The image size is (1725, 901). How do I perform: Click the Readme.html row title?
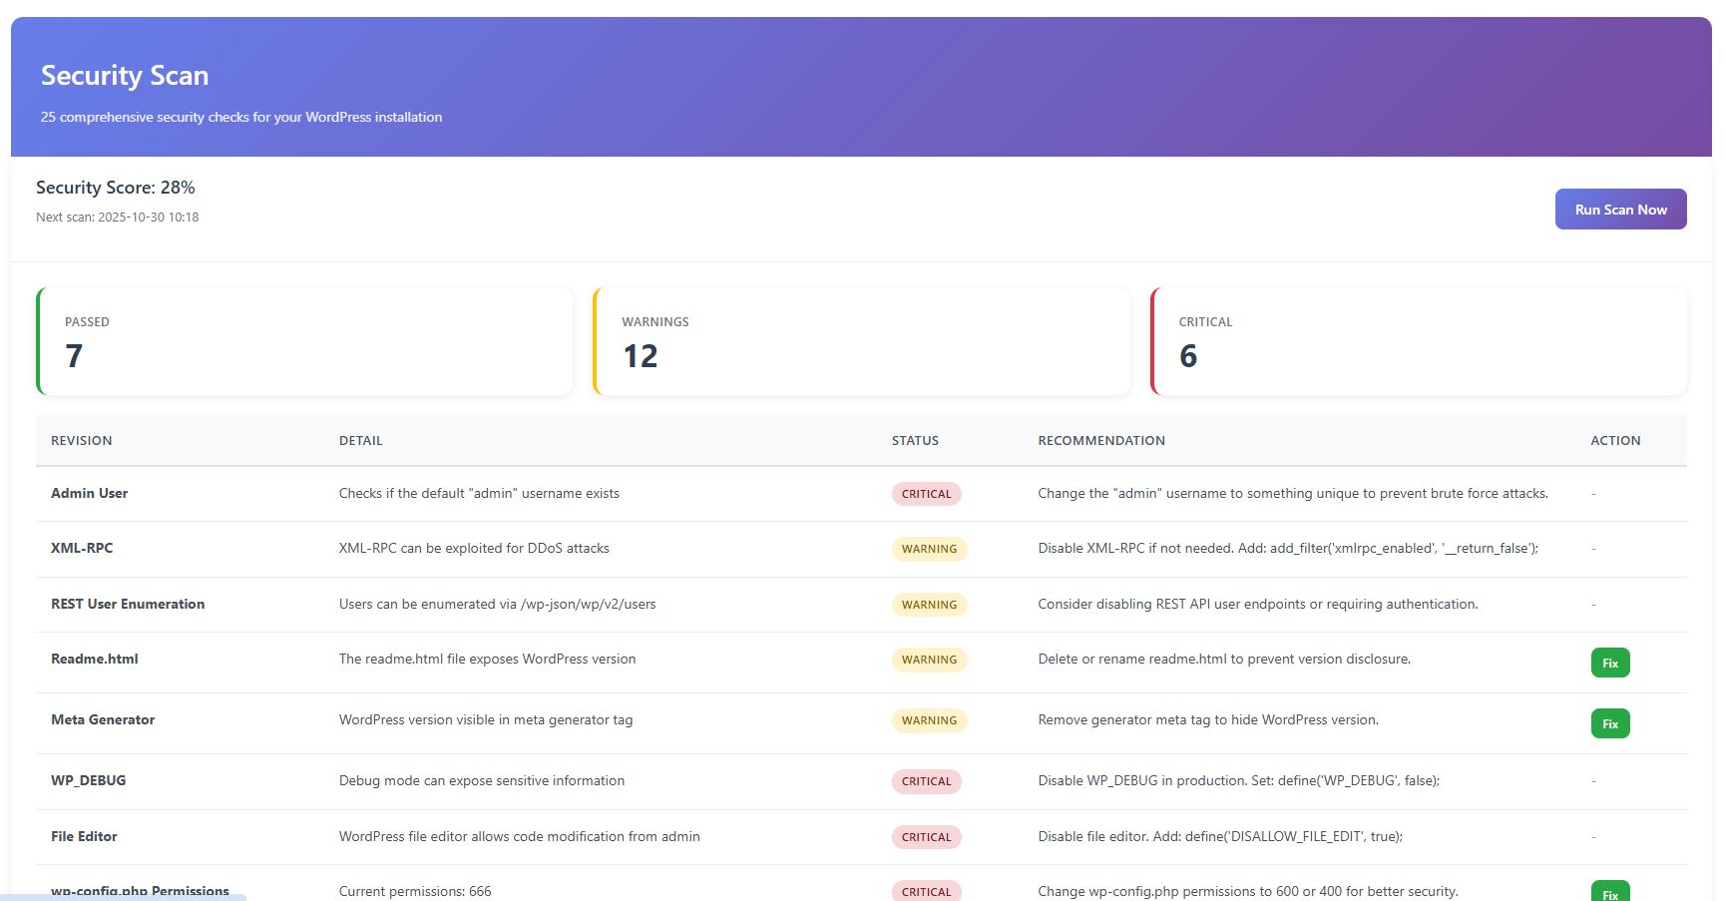[x=95, y=659]
